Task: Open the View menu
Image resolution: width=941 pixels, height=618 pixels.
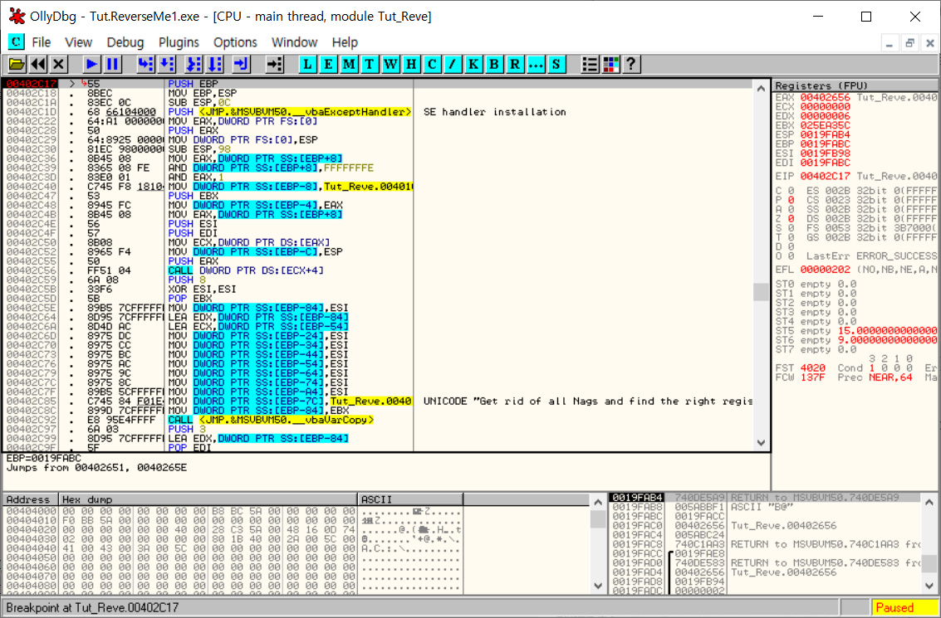Action: tap(79, 42)
